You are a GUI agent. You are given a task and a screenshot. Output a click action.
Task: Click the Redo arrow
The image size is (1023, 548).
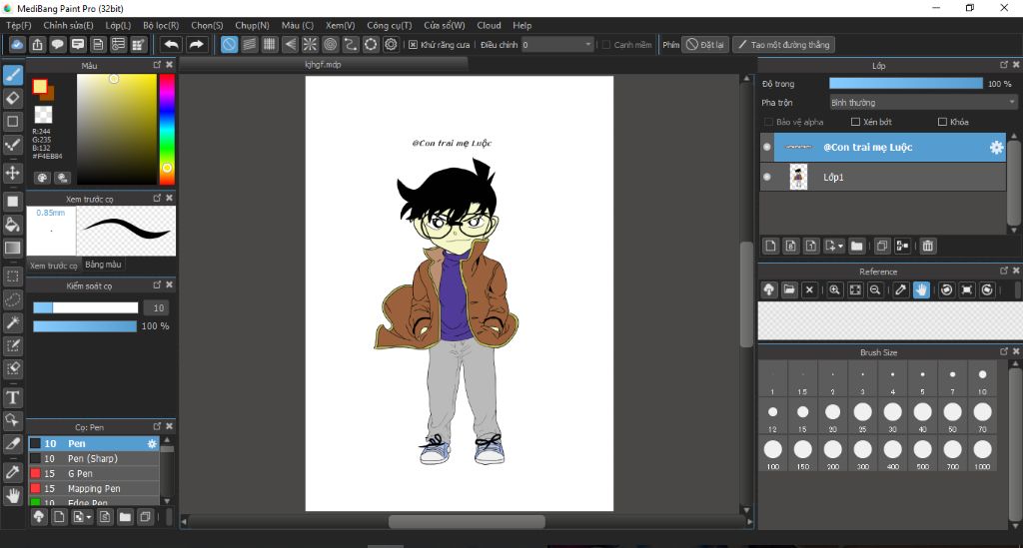(196, 44)
